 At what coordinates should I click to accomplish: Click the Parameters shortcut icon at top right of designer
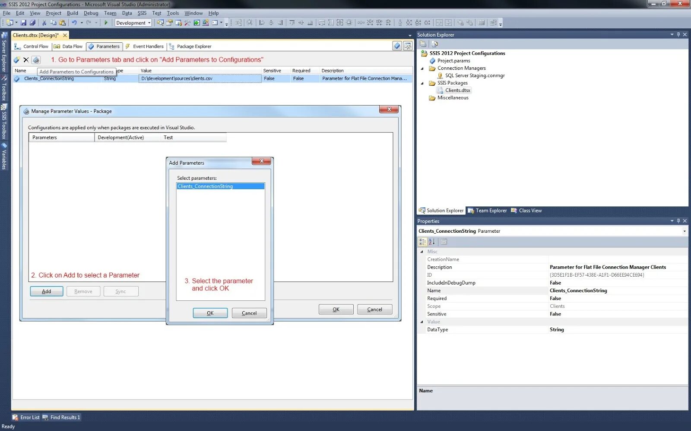(397, 46)
